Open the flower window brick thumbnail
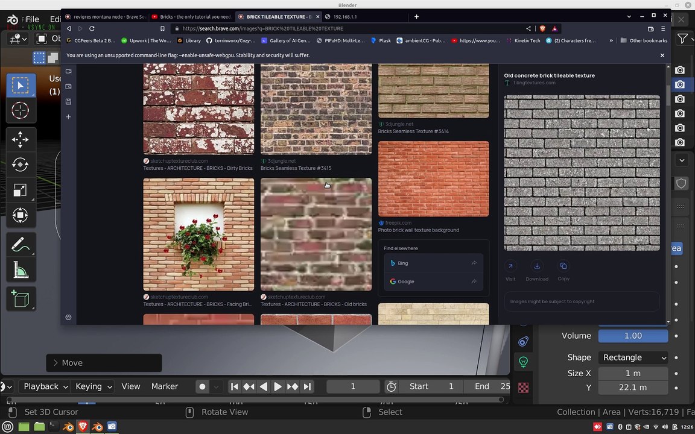 [x=198, y=234]
